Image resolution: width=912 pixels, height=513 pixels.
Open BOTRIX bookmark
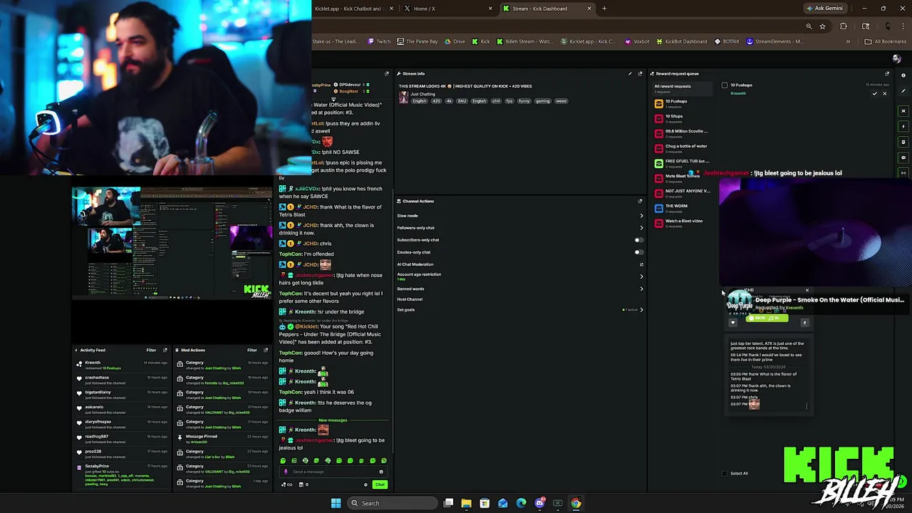(727, 41)
